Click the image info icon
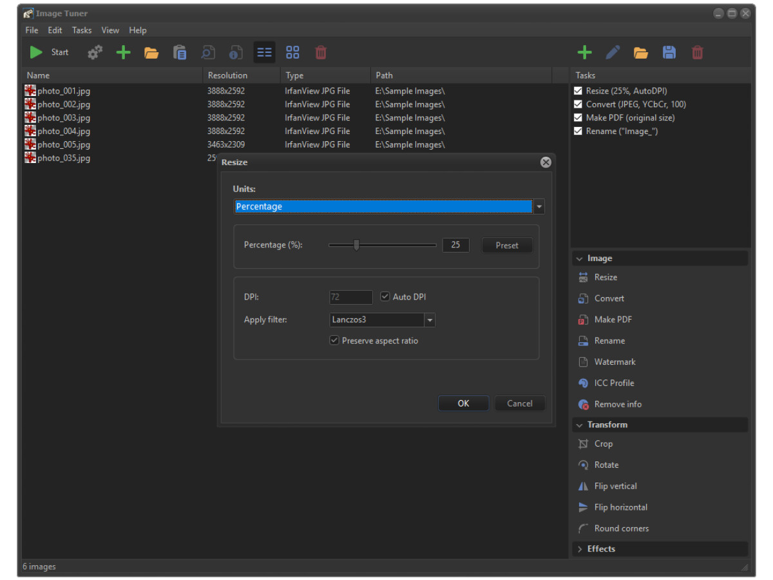The image size is (773, 580). click(x=236, y=52)
